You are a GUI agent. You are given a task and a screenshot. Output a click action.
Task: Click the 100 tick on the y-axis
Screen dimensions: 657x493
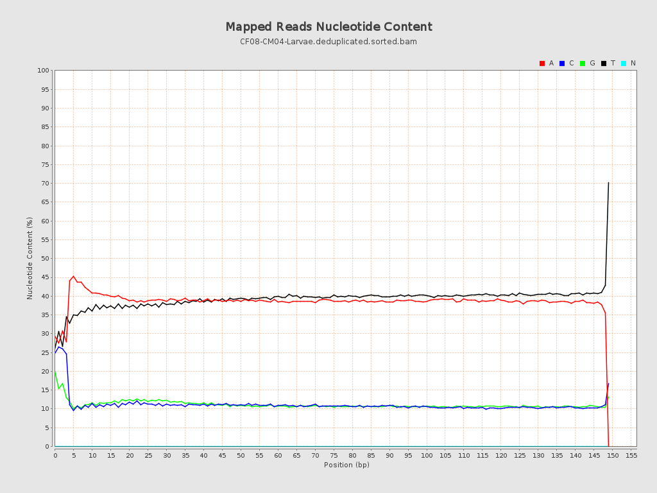(x=43, y=71)
